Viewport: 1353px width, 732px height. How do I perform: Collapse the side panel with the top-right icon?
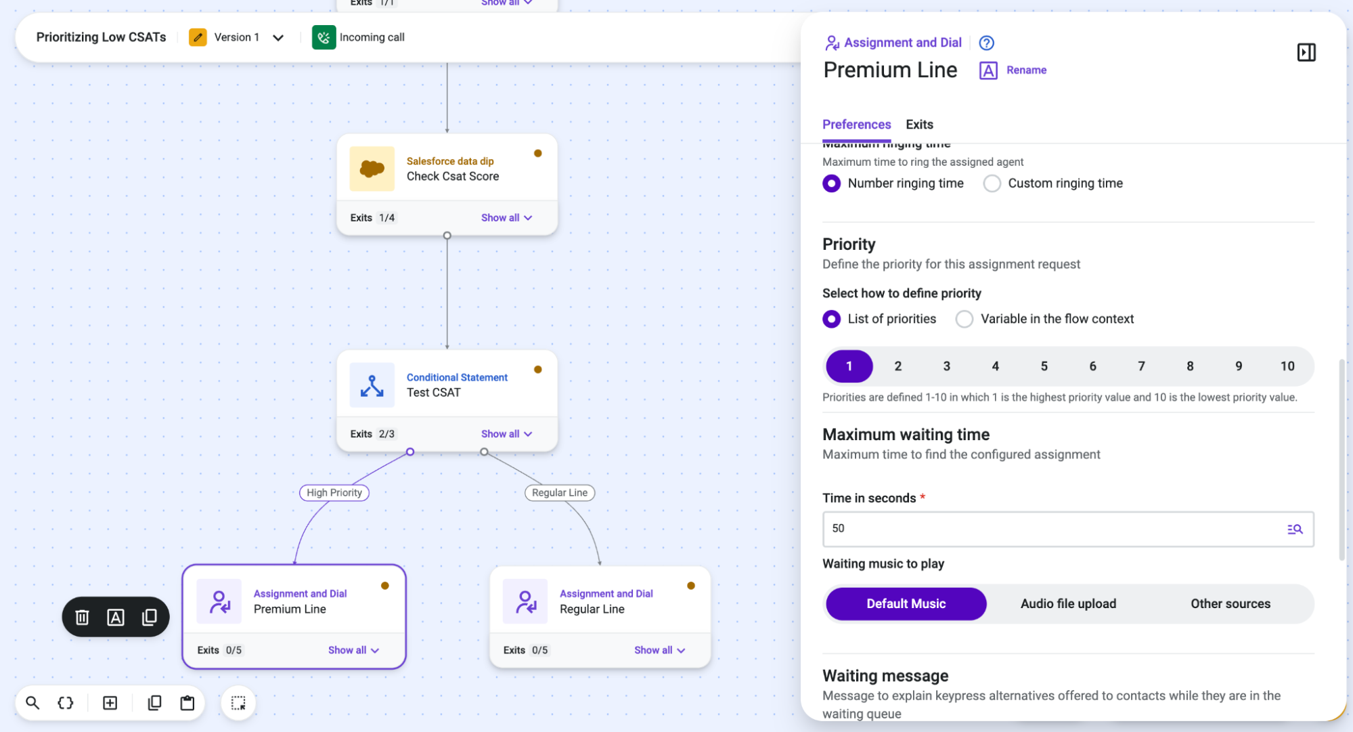tap(1306, 52)
